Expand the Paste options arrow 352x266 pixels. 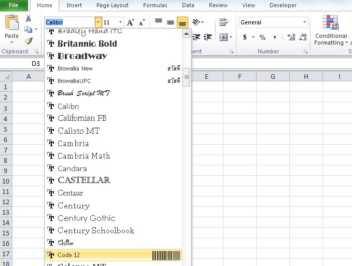pos(12,42)
